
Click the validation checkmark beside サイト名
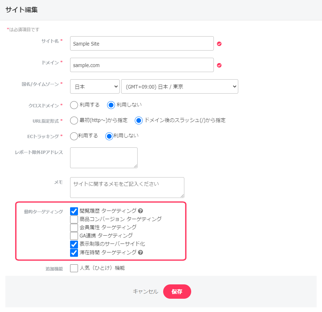(219, 43)
